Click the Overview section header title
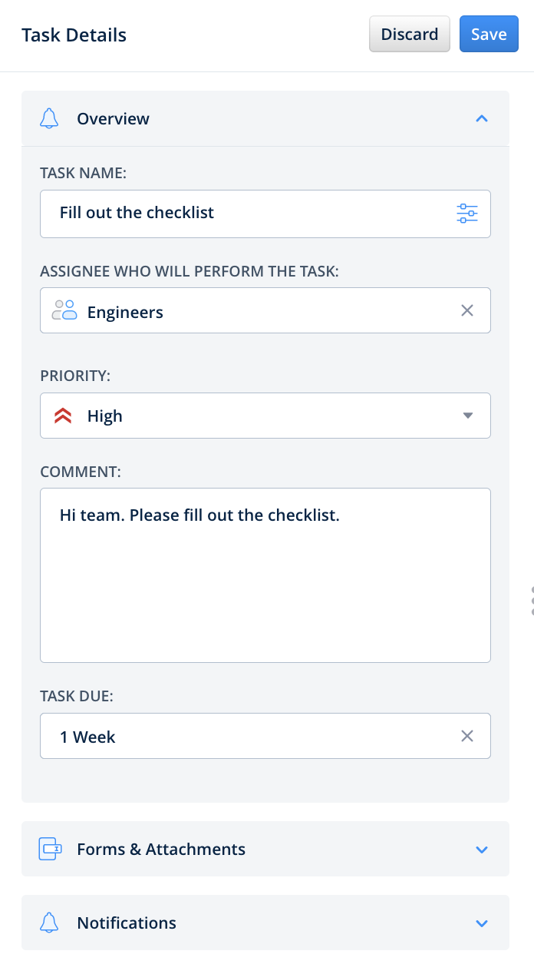 point(113,119)
